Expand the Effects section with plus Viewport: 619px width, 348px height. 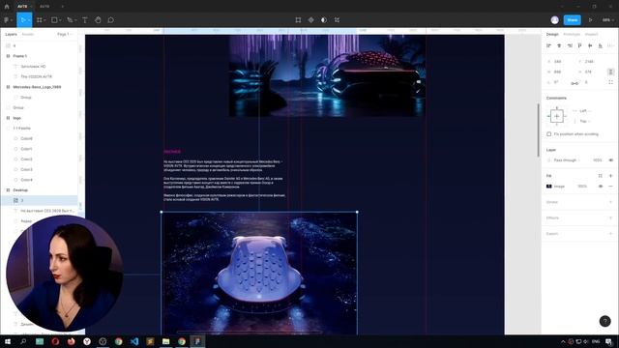(610, 217)
